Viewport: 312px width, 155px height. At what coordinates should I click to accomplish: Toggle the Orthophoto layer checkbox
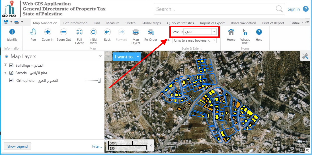11,80
